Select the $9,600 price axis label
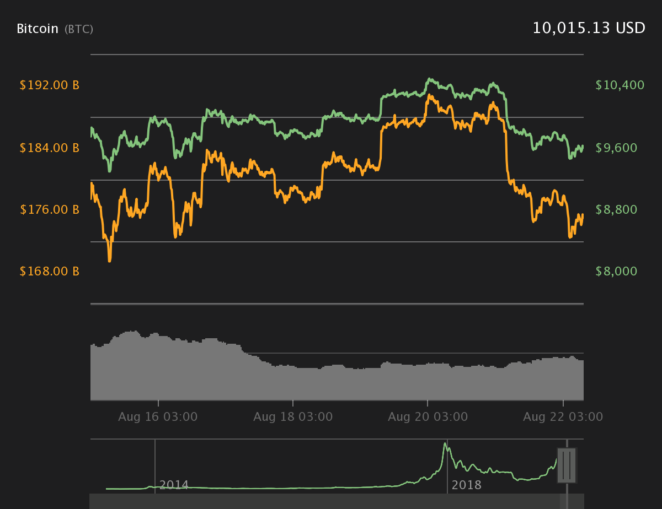The height and width of the screenshot is (509, 662). click(620, 148)
